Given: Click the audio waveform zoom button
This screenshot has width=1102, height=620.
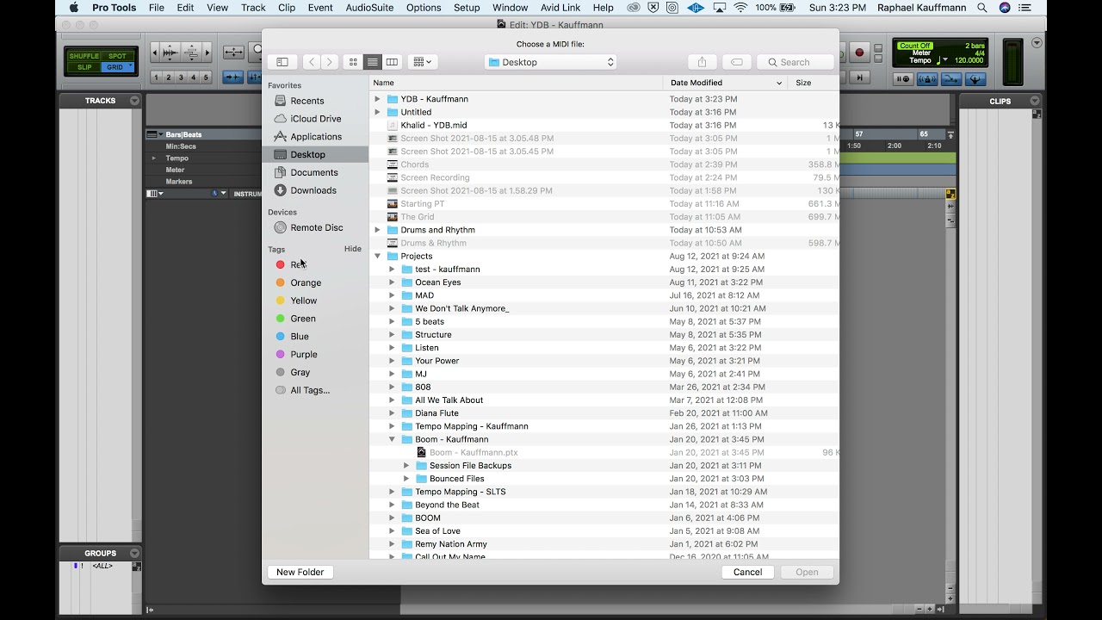Looking at the screenshot, I should [170, 53].
